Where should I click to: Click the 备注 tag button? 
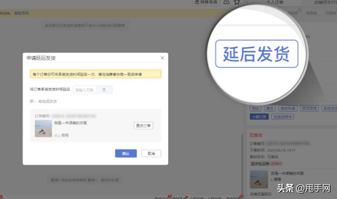click(x=269, y=108)
